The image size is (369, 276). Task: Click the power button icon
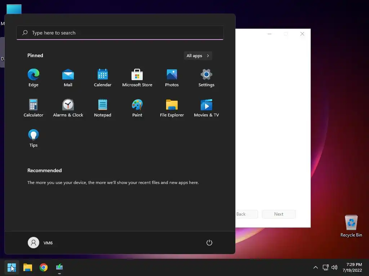(209, 243)
